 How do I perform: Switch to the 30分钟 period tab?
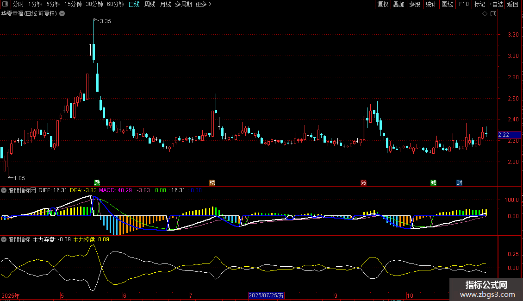click(x=94, y=5)
